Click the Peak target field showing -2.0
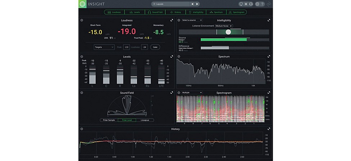This screenshot has height=161, width=351. (x=127, y=47)
